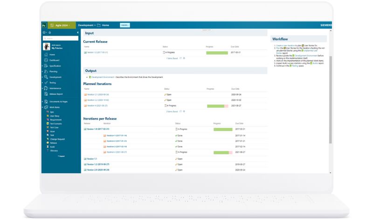
Task: Collapse the Work Items section
Action: 42,107
